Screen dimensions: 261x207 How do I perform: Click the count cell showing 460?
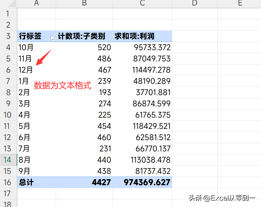click(x=84, y=137)
